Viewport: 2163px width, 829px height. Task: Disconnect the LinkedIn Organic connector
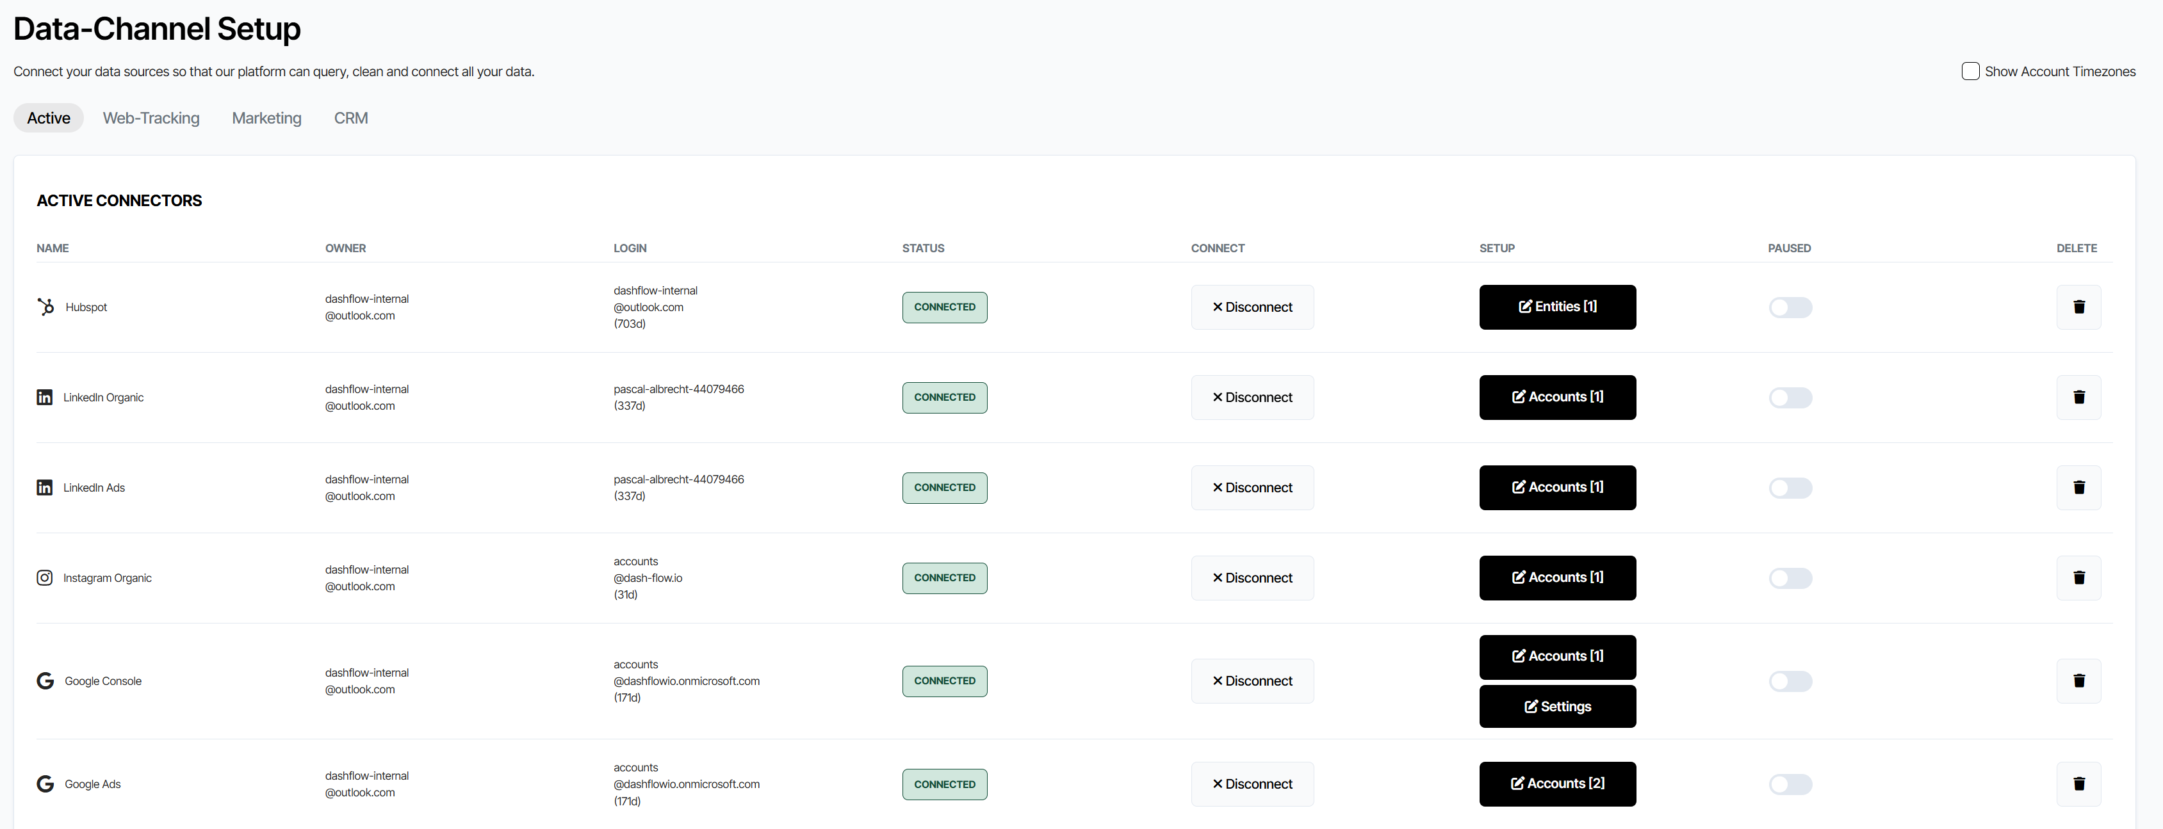tap(1251, 398)
